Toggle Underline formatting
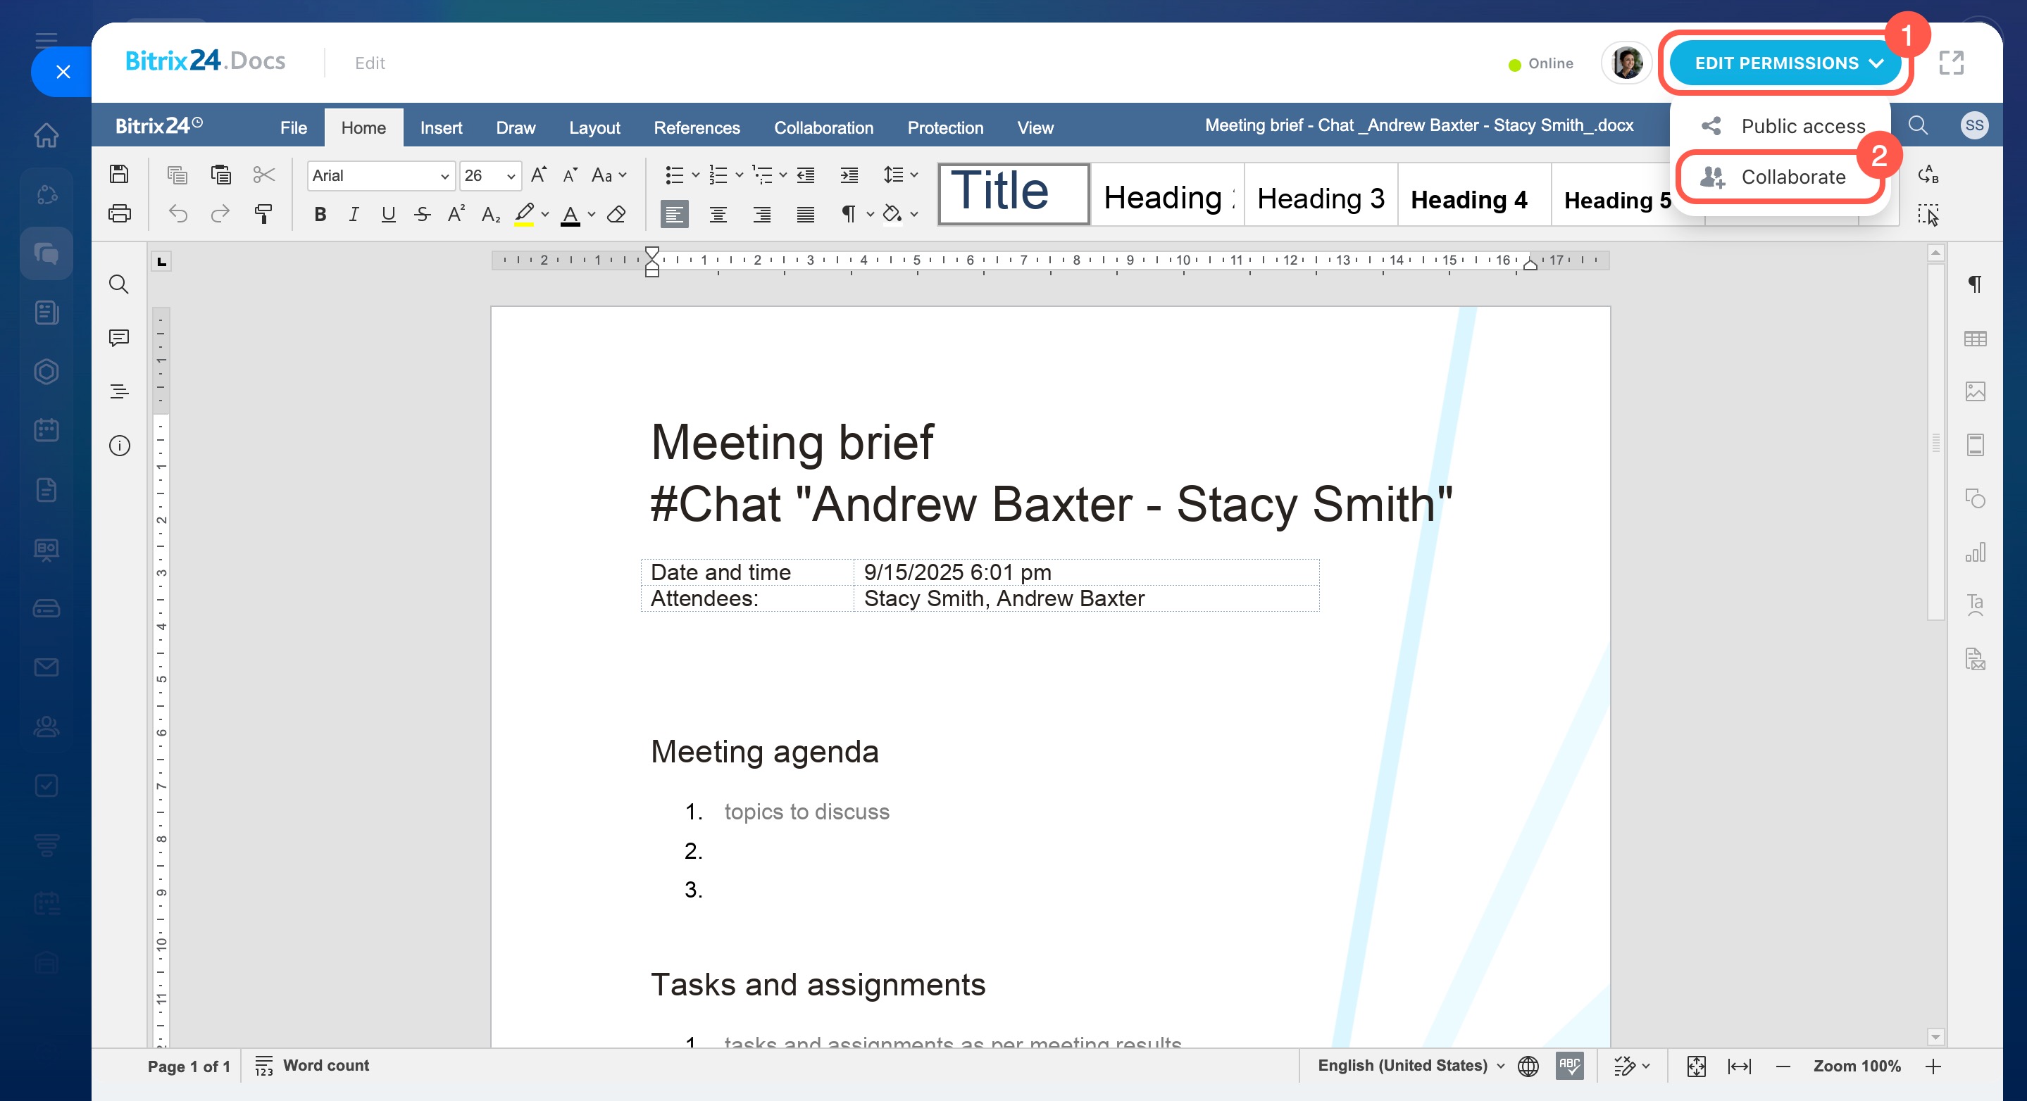Screen dimensions: 2027x1101 point(388,214)
